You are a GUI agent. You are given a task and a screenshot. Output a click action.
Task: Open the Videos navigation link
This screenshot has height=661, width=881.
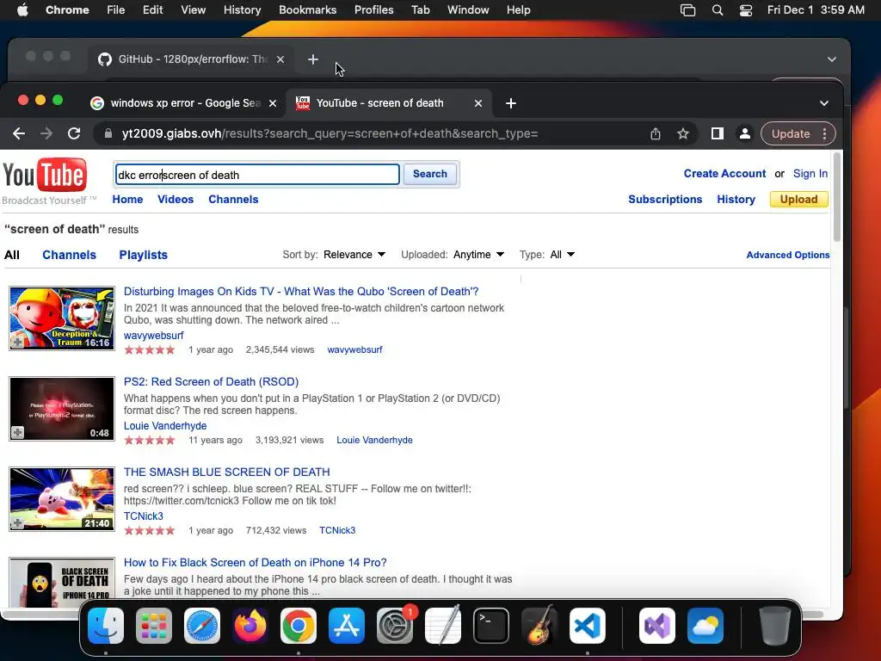click(x=176, y=200)
